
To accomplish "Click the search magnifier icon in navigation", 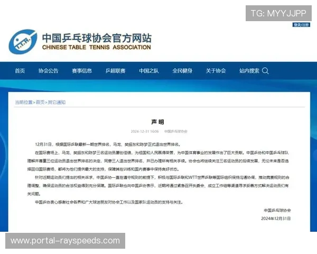I will coord(265,71).
